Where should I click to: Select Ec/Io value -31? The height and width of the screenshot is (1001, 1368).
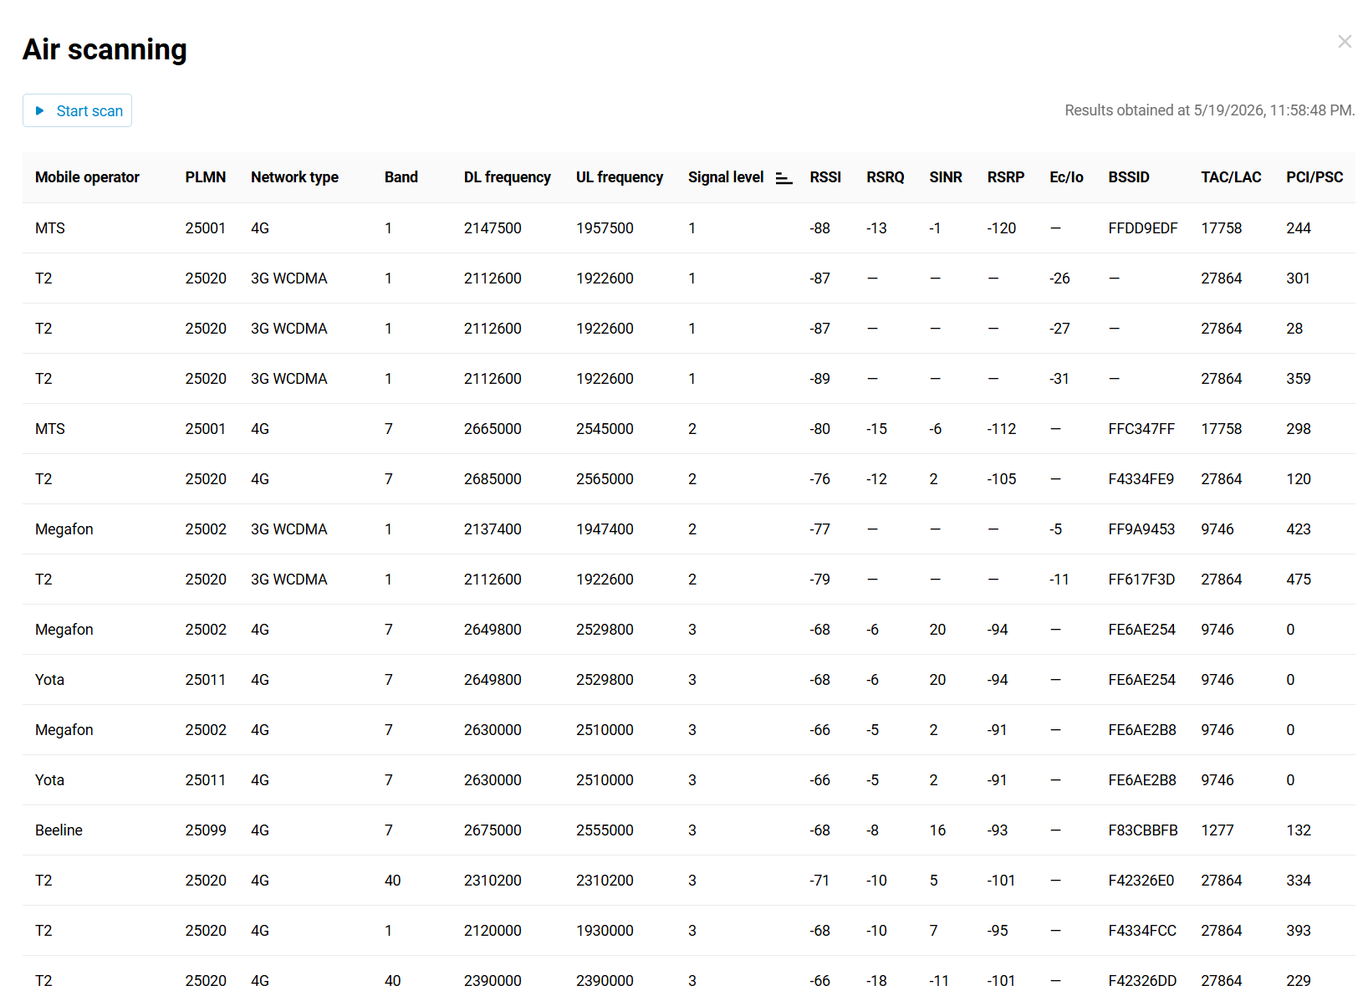click(1059, 379)
